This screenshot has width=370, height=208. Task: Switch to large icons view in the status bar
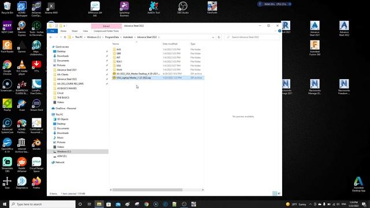pos(279,194)
